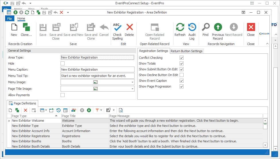Collapse the ribbon with the chevron

[x=267, y=44]
